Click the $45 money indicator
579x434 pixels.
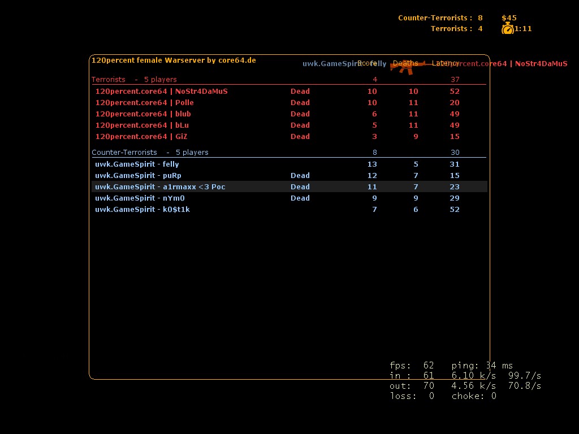[x=509, y=18]
